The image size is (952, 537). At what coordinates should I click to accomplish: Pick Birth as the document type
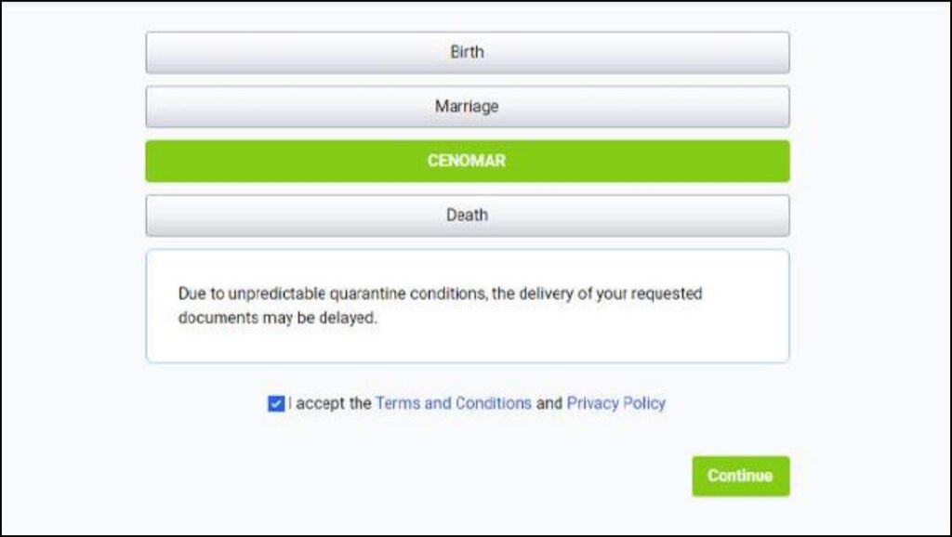(x=468, y=53)
